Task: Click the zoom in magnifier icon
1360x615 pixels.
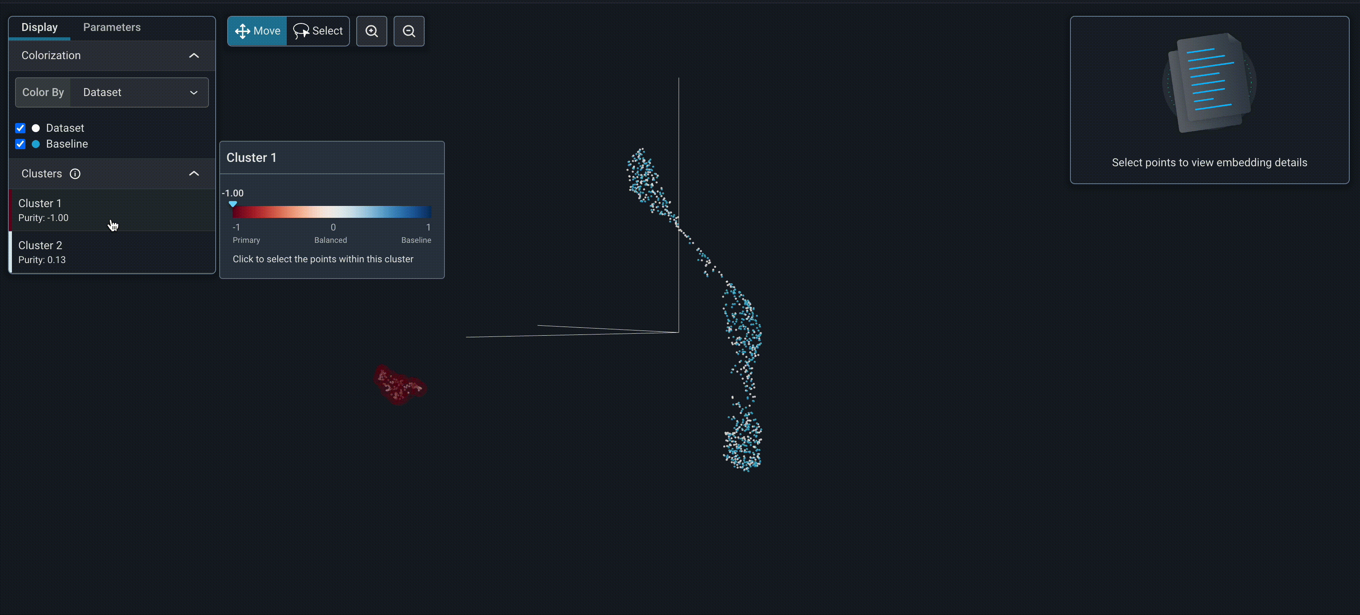Action: tap(371, 31)
